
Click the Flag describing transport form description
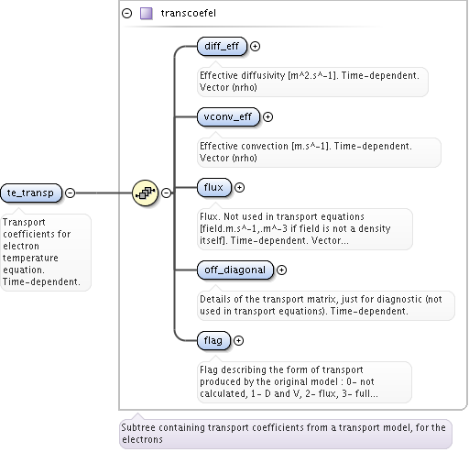click(x=304, y=382)
